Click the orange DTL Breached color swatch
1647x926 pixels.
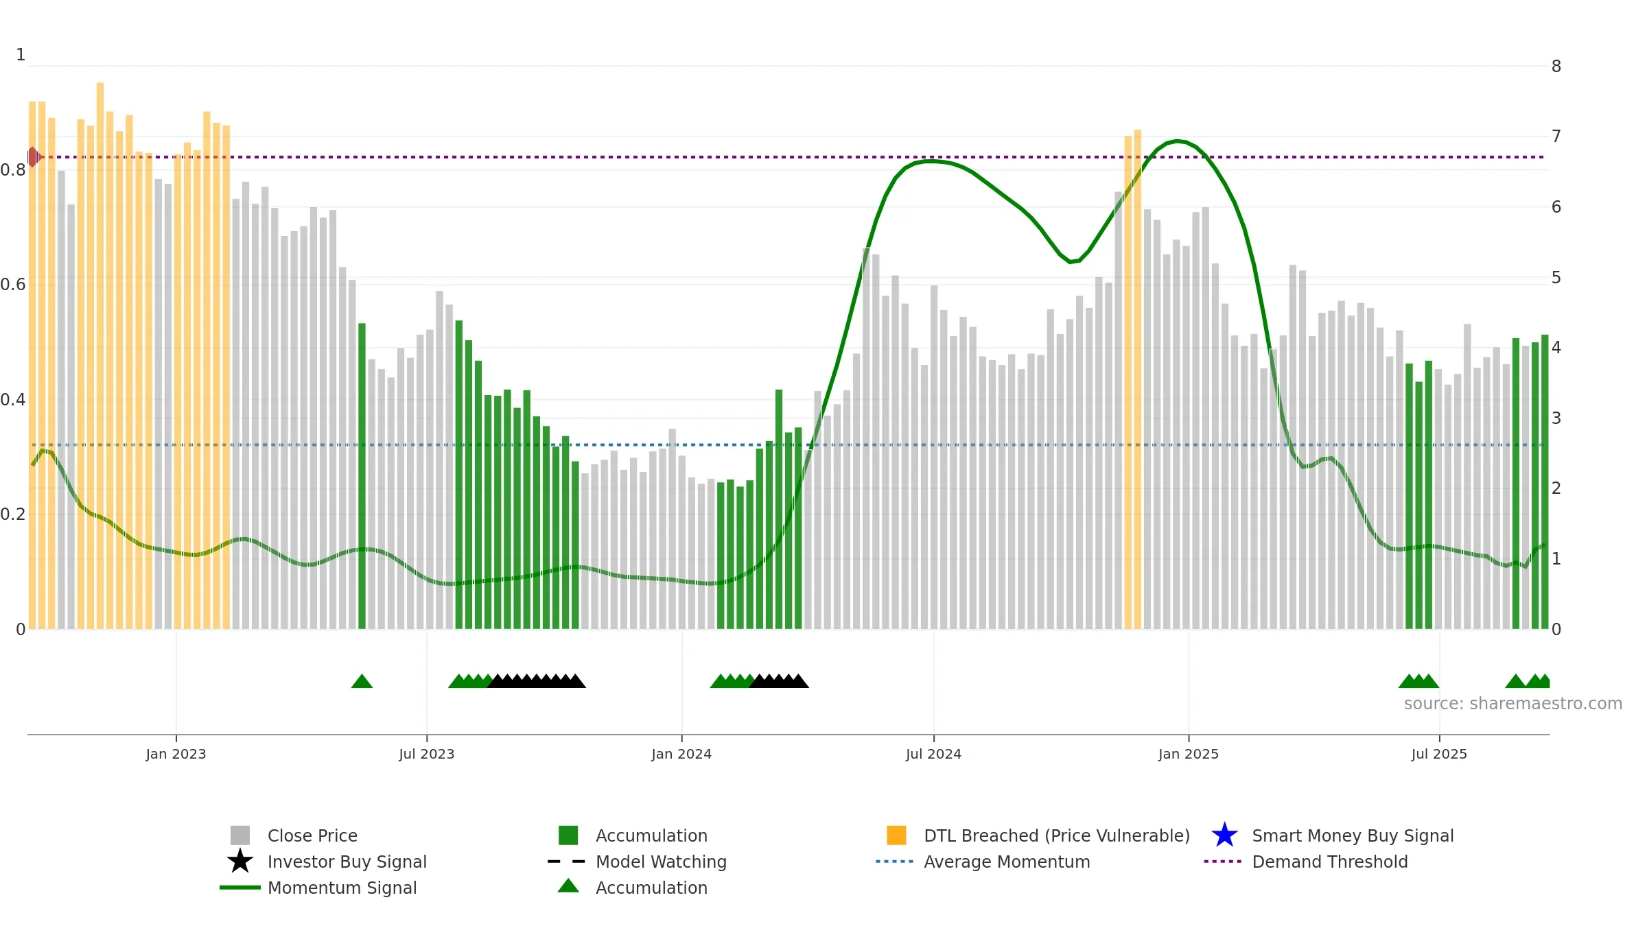pos(896,835)
